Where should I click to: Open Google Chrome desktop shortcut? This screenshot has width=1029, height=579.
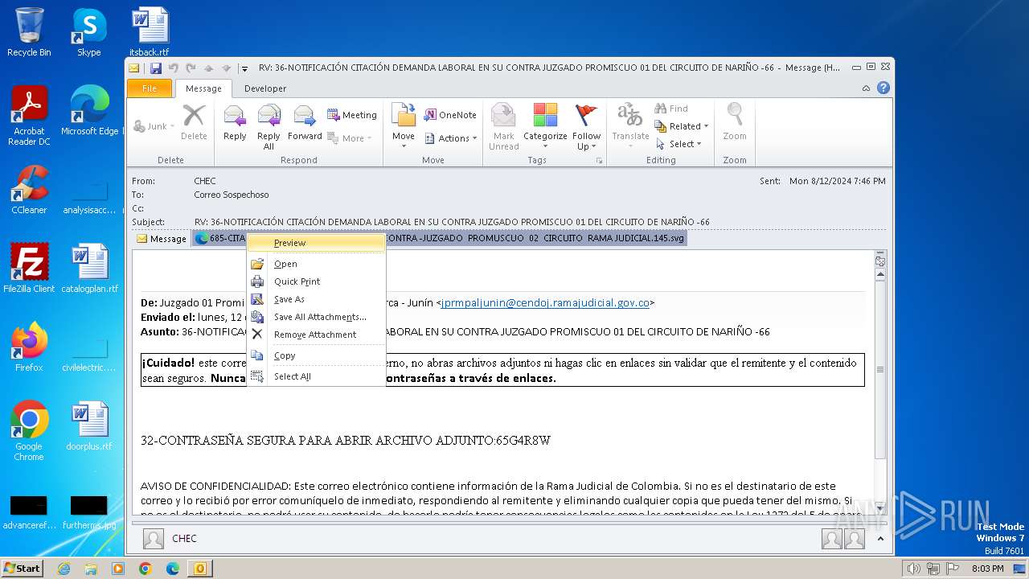coord(29,430)
